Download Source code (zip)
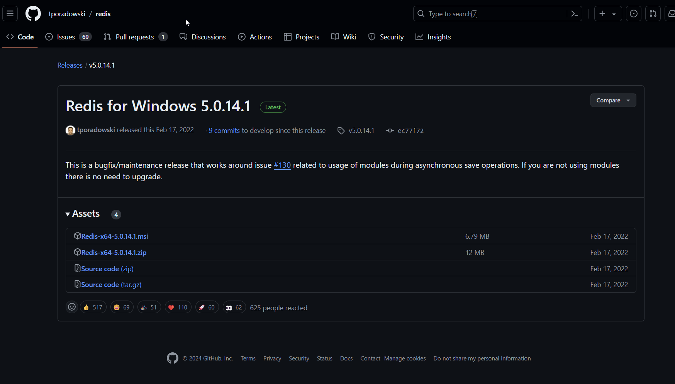Image resolution: width=675 pixels, height=384 pixels. 107,269
